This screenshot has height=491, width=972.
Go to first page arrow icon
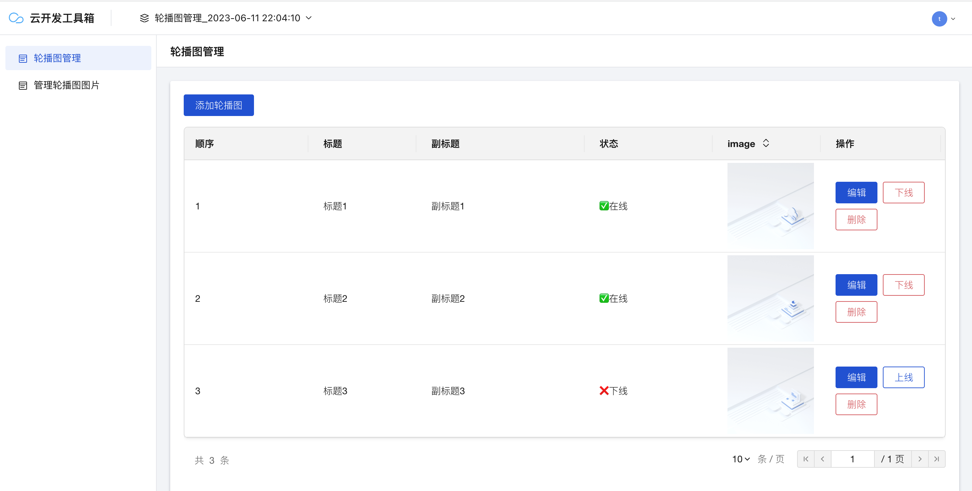pos(805,459)
